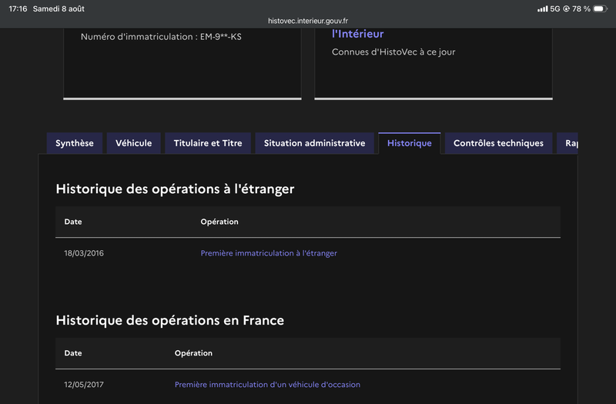The height and width of the screenshot is (404, 616).
Task: Click the Connues d'HistoVec à ce jour text
Action: coord(393,52)
